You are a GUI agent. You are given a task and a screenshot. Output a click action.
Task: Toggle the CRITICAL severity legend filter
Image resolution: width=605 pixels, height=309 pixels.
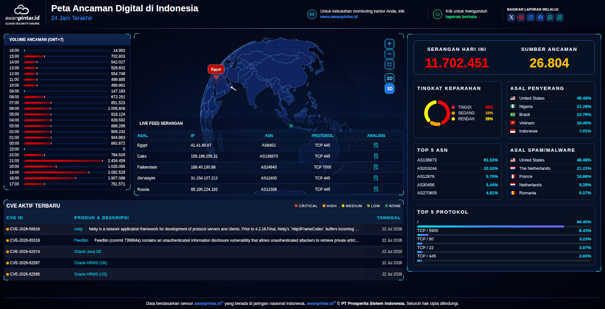tap(306, 206)
